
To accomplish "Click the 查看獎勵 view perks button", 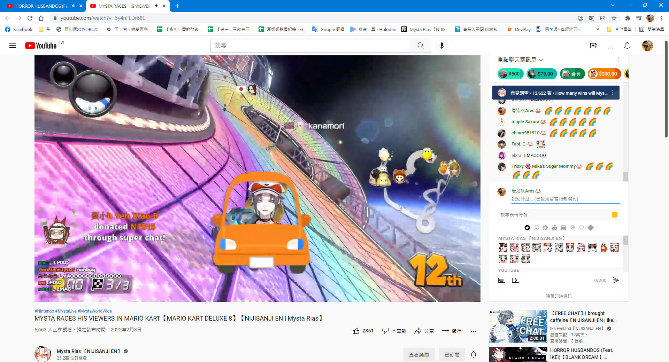I will click(419, 355).
